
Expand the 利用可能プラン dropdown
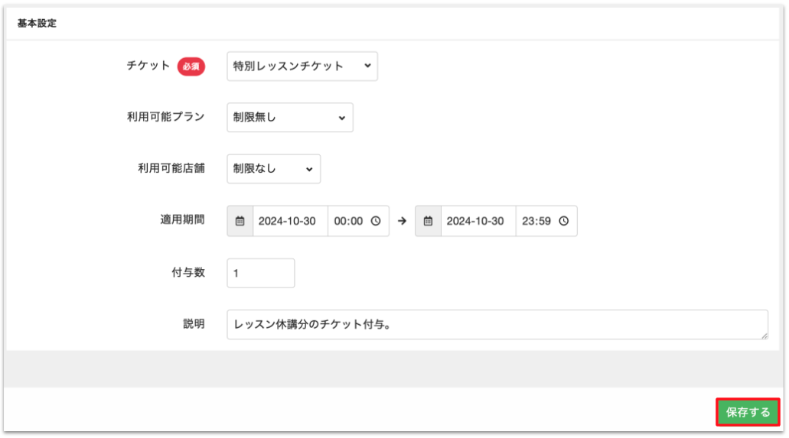289,118
